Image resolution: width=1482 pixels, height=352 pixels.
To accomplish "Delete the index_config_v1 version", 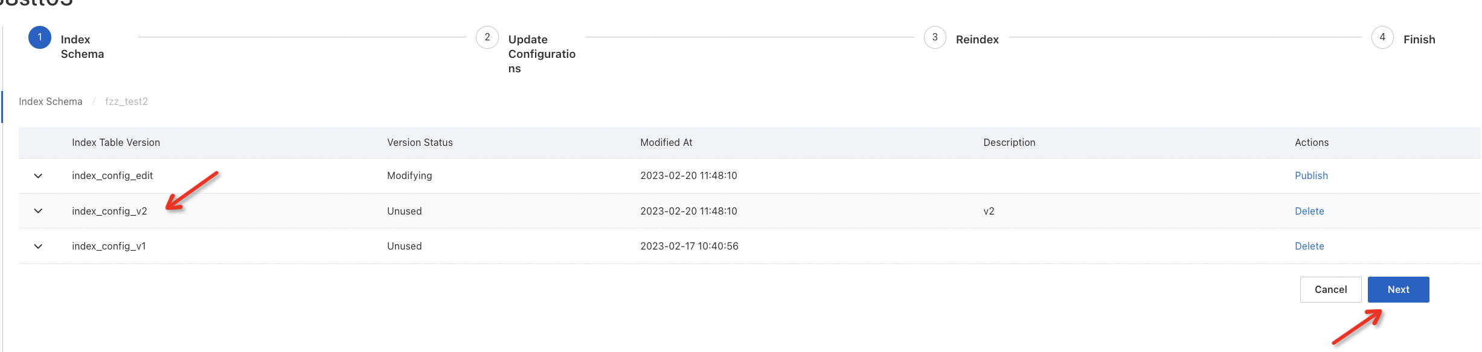I will [x=1309, y=246].
